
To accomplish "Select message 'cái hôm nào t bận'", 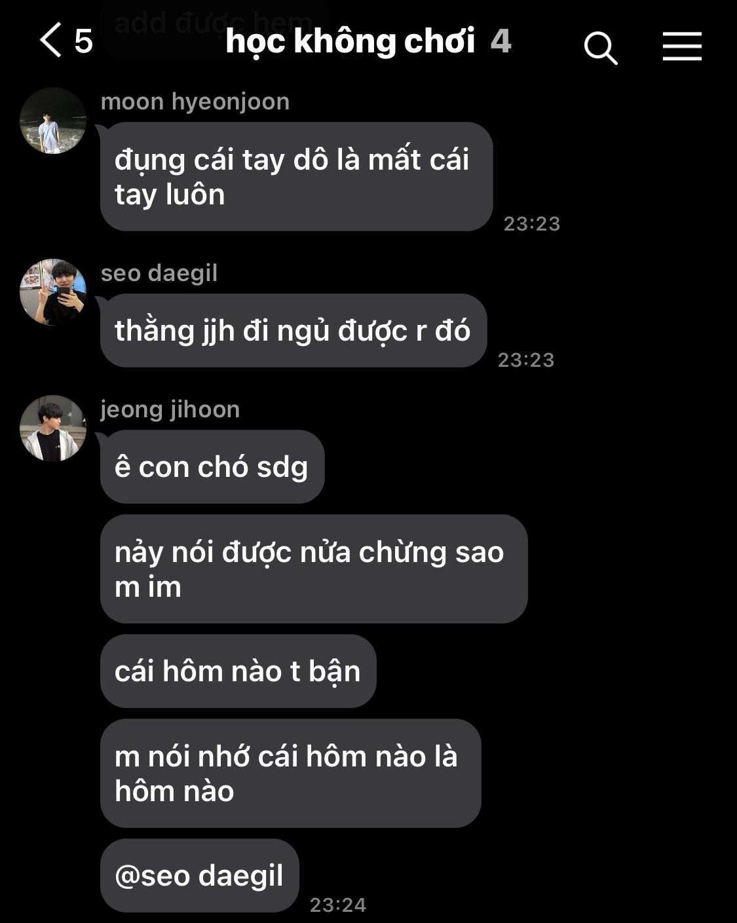I will pyautogui.click(x=238, y=671).
